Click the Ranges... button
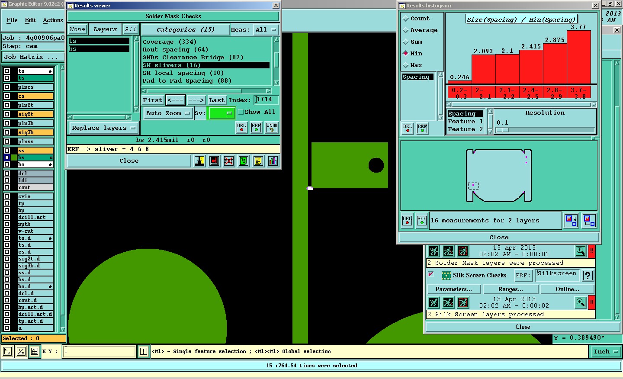The height and width of the screenshot is (379, 623). click(x=511, y=289)
